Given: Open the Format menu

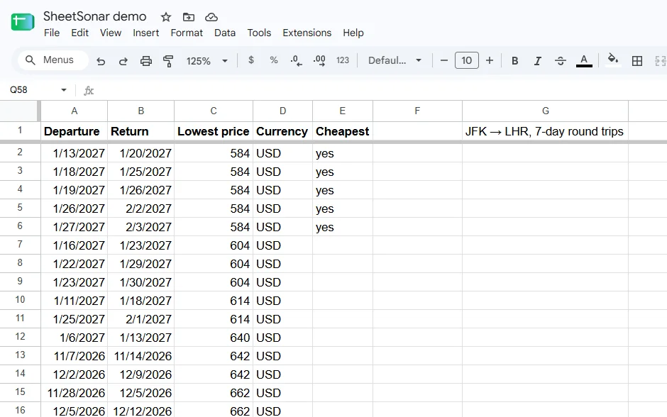Looking at the screenshot, I should pos(187,33).
